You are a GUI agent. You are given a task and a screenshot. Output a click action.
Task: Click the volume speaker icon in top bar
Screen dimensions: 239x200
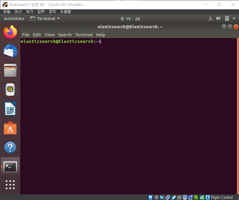218,19
